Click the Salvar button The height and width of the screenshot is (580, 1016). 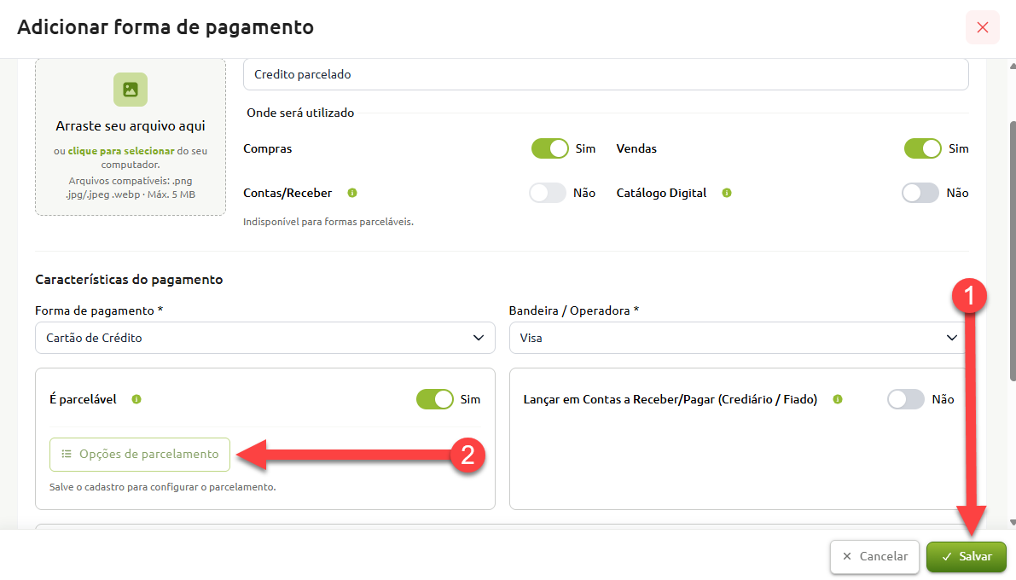[x=967, y=557]
